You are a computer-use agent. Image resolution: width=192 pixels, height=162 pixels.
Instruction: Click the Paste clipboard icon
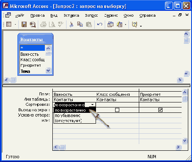point(89,25)
